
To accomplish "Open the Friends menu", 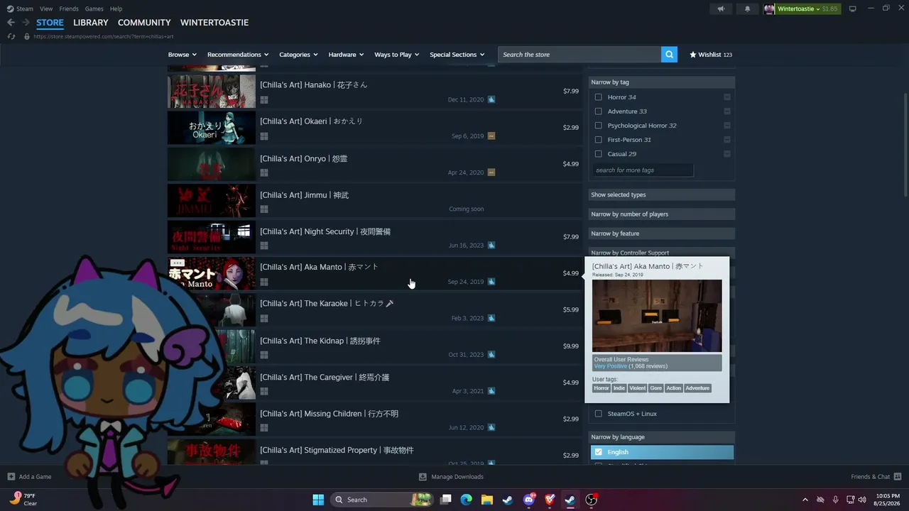I will 69,9.
